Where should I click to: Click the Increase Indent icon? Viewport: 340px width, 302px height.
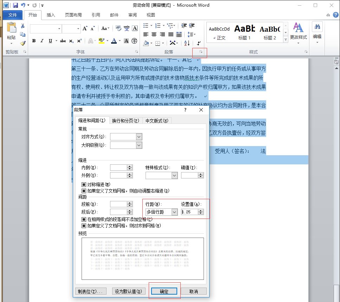coord(192,26)
